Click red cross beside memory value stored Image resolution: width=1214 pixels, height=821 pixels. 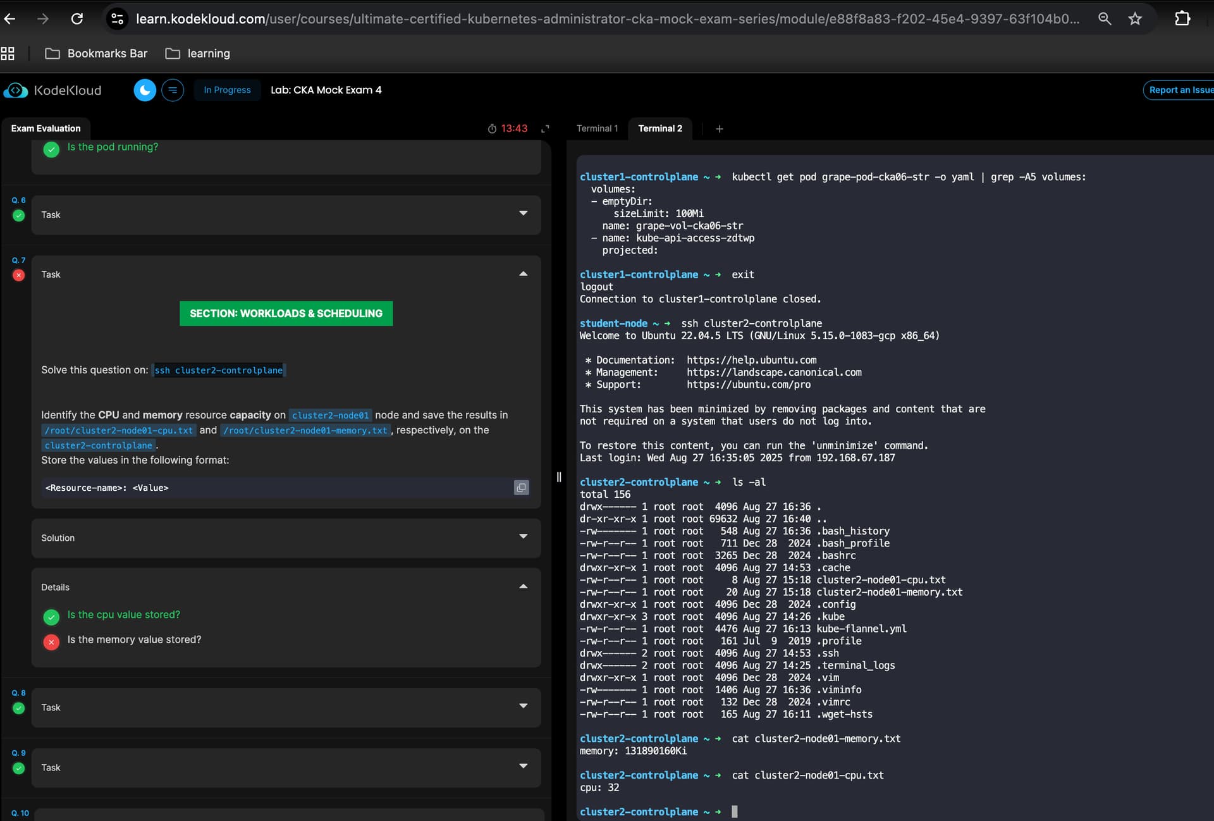pos(51,642)
